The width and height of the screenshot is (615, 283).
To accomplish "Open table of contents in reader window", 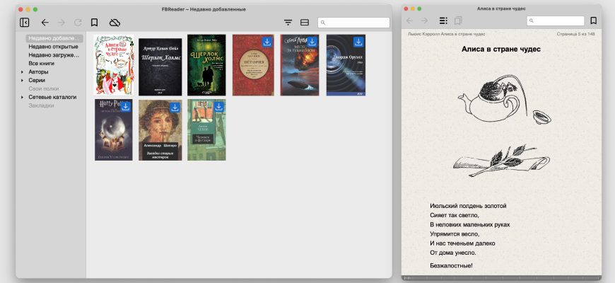I will point(443,21).
